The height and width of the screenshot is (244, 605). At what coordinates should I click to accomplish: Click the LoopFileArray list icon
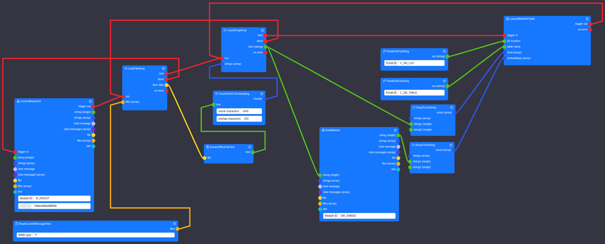tap(126, 69)
